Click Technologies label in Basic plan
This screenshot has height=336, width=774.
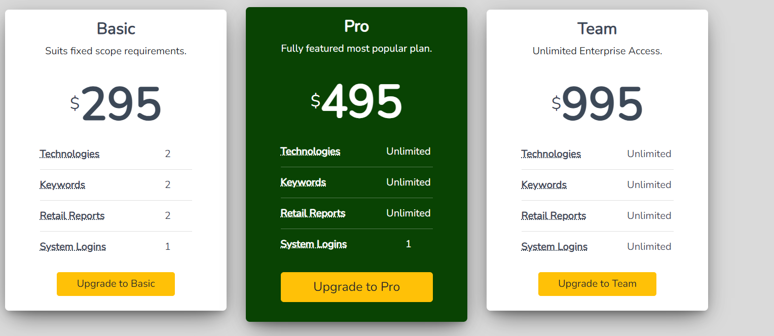coord(70,154)
